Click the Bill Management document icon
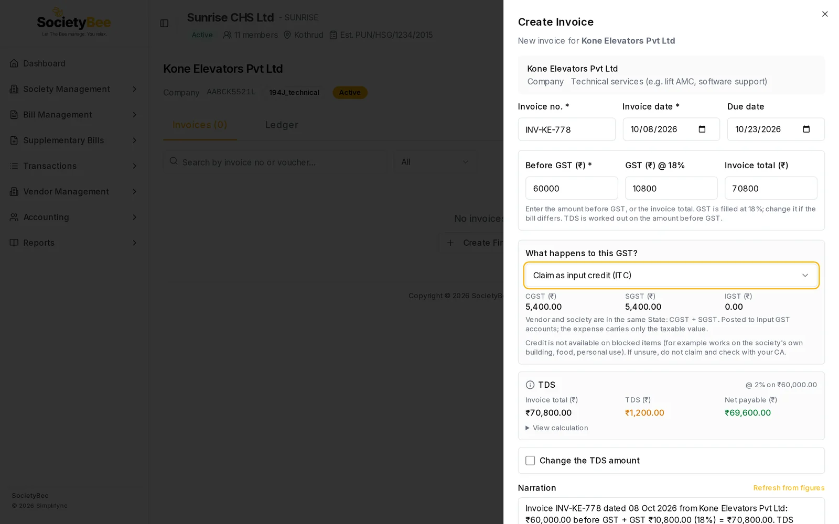The image size is (839, 524). tap(14, 115)
